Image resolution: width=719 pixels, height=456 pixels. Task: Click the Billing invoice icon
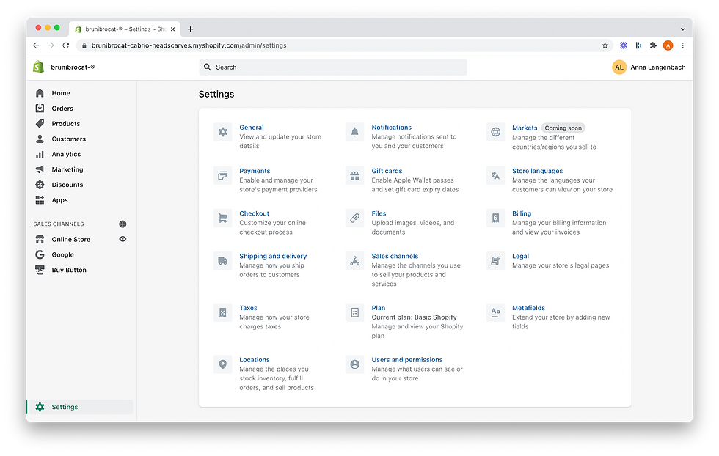(x=495, y=218)
